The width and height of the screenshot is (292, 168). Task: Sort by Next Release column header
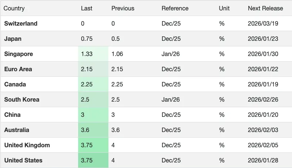pyautogui.click(x=265, y=8)
